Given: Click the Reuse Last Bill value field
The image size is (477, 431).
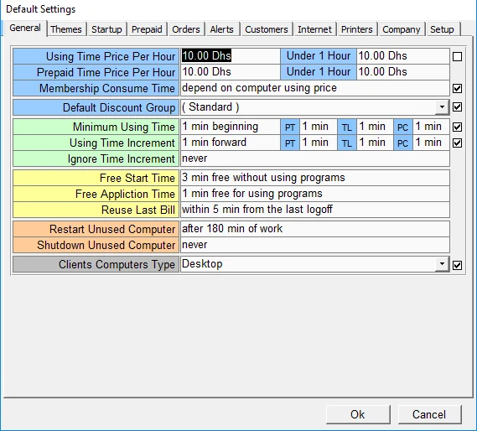Looking at the screenshot, I should click(315, 210).
